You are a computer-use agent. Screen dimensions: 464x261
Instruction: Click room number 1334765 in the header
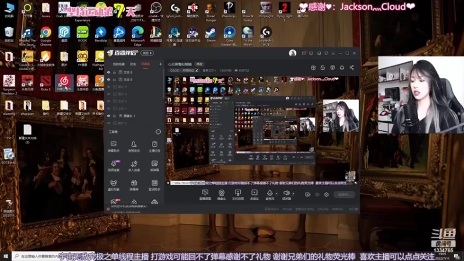(225, 70)
